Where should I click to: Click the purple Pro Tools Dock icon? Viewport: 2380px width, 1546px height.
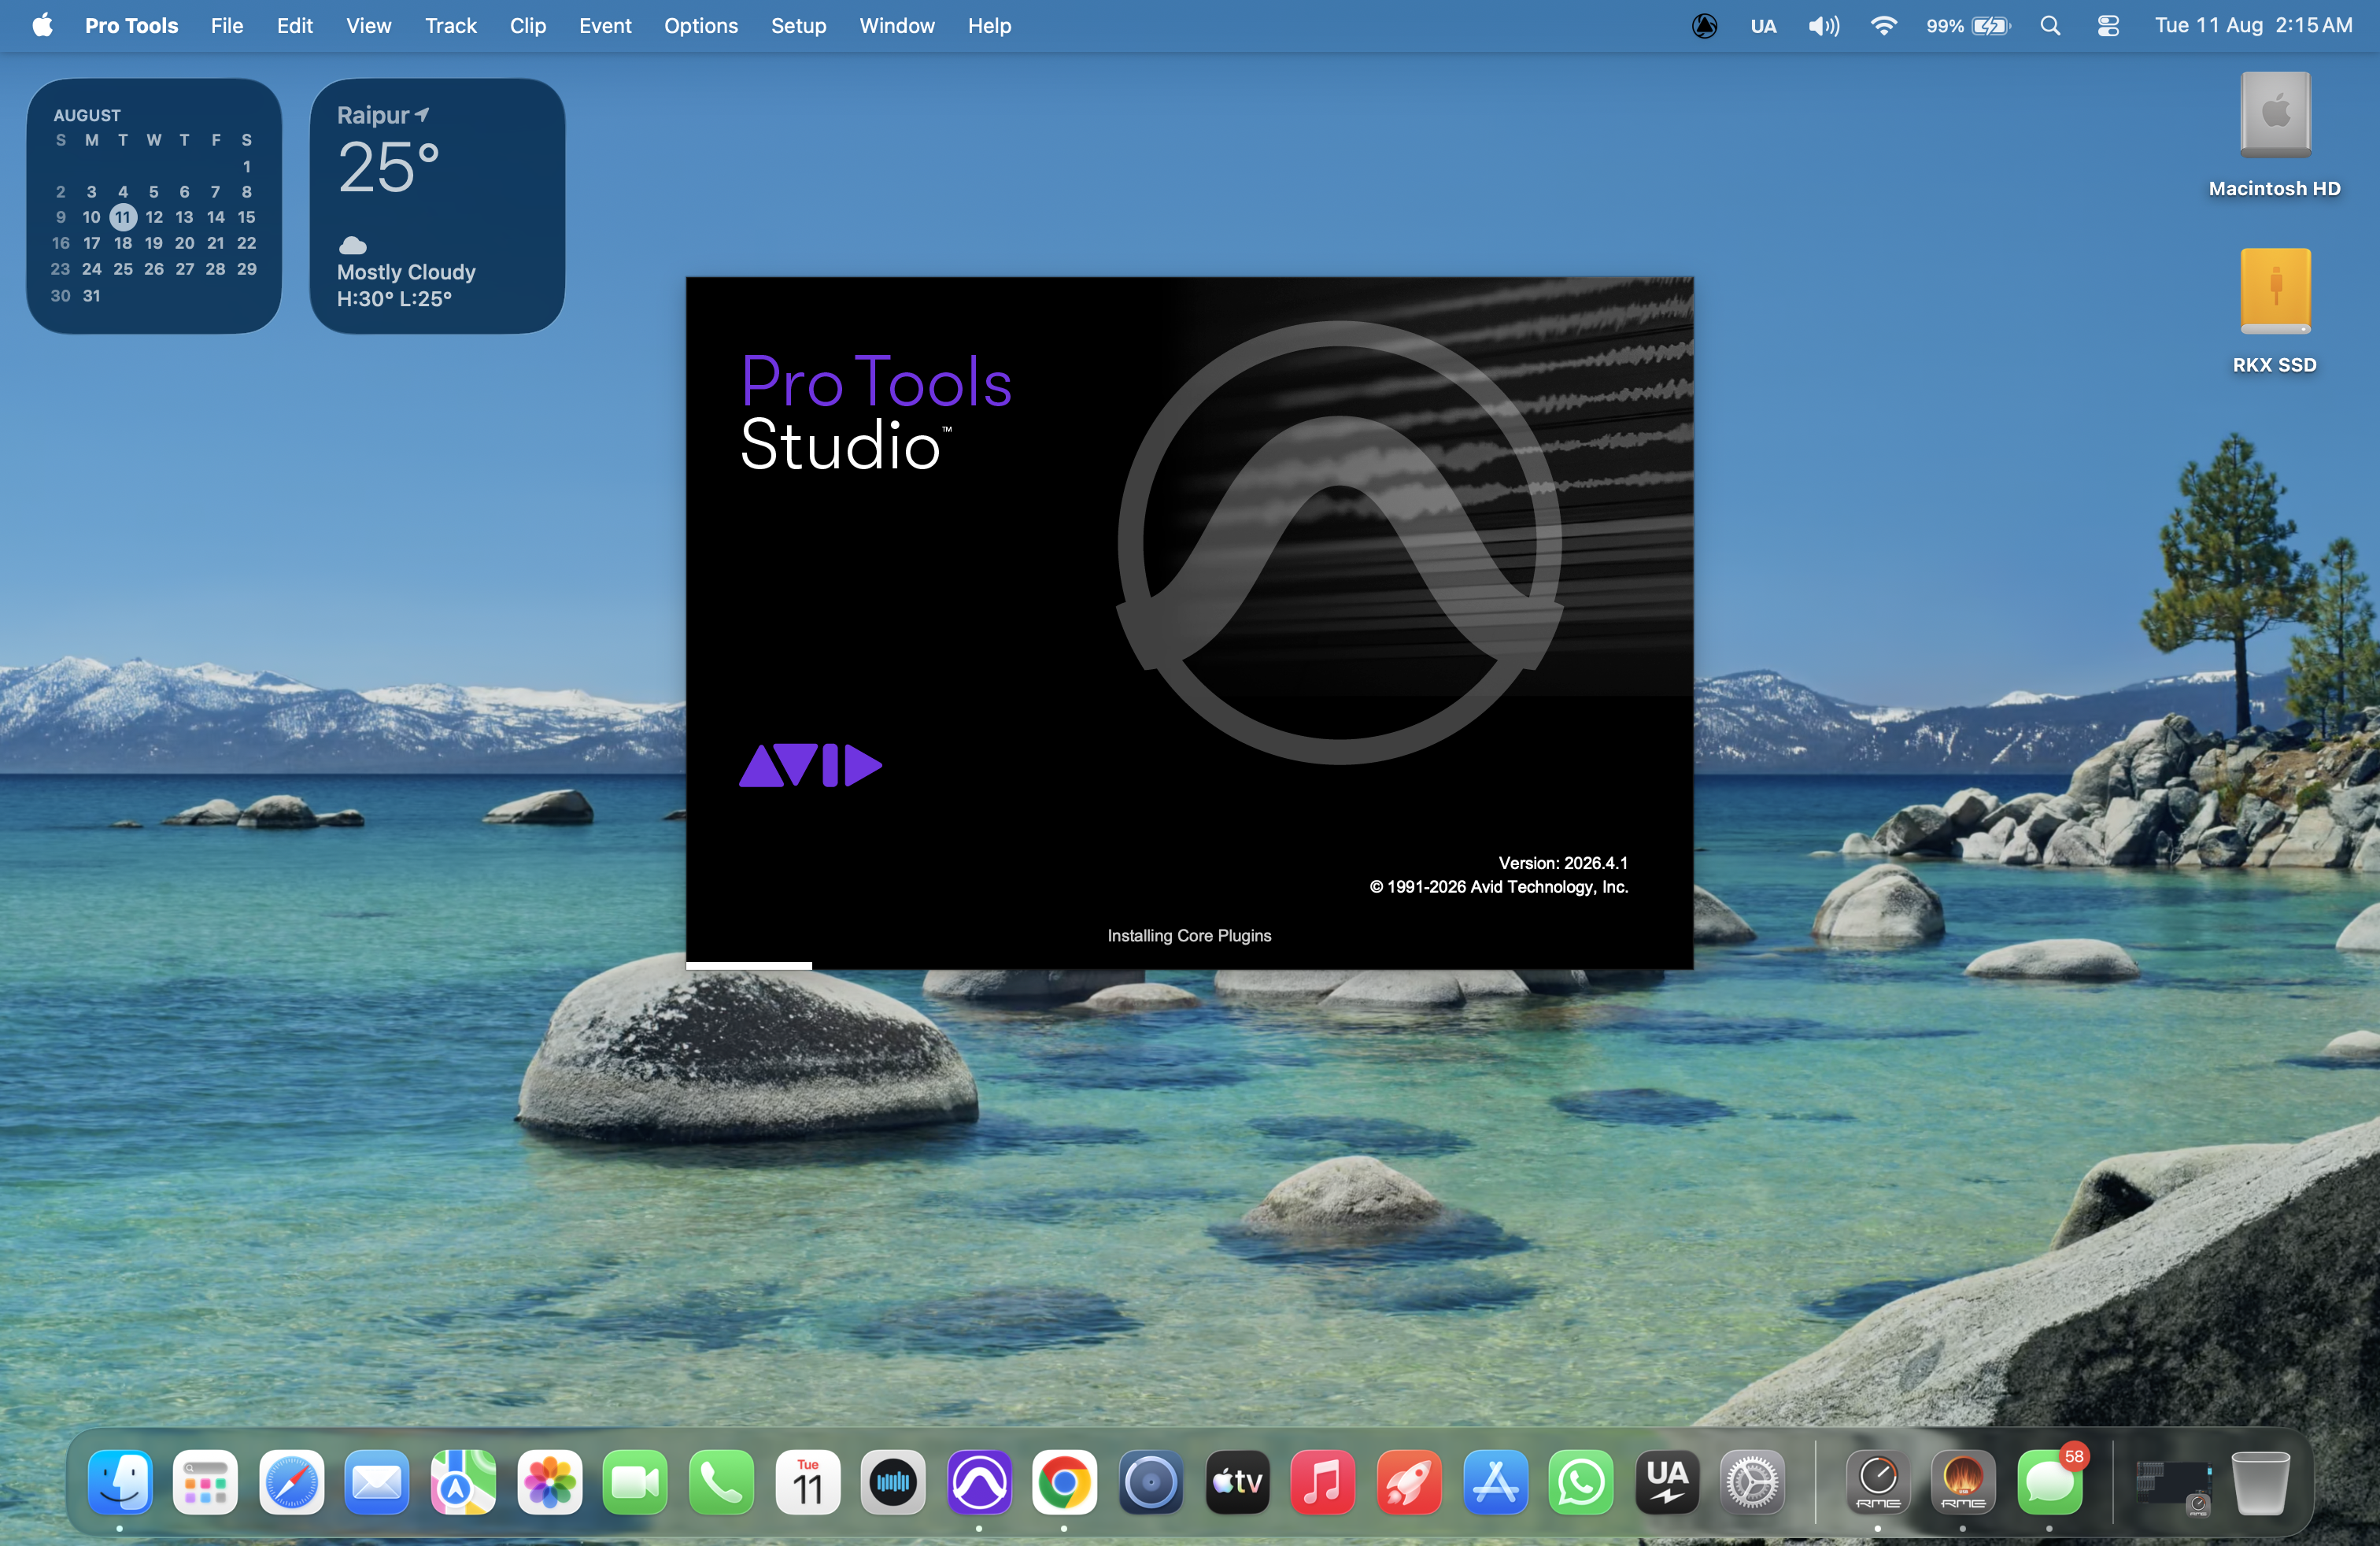tap(979, 1482)
